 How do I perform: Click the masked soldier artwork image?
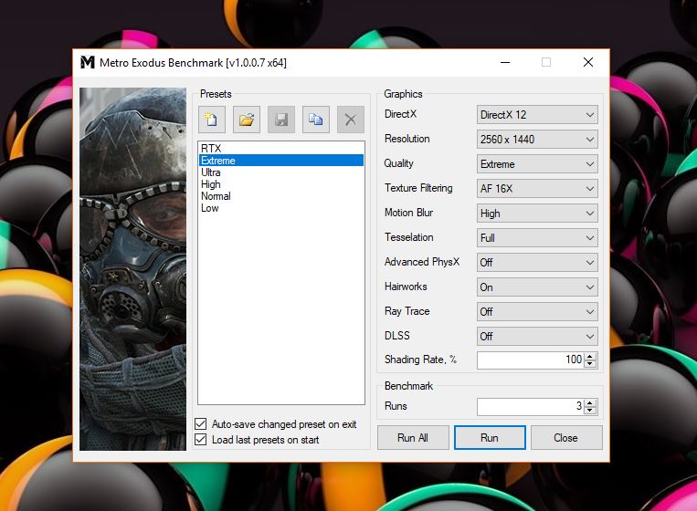tap(132, 269)
